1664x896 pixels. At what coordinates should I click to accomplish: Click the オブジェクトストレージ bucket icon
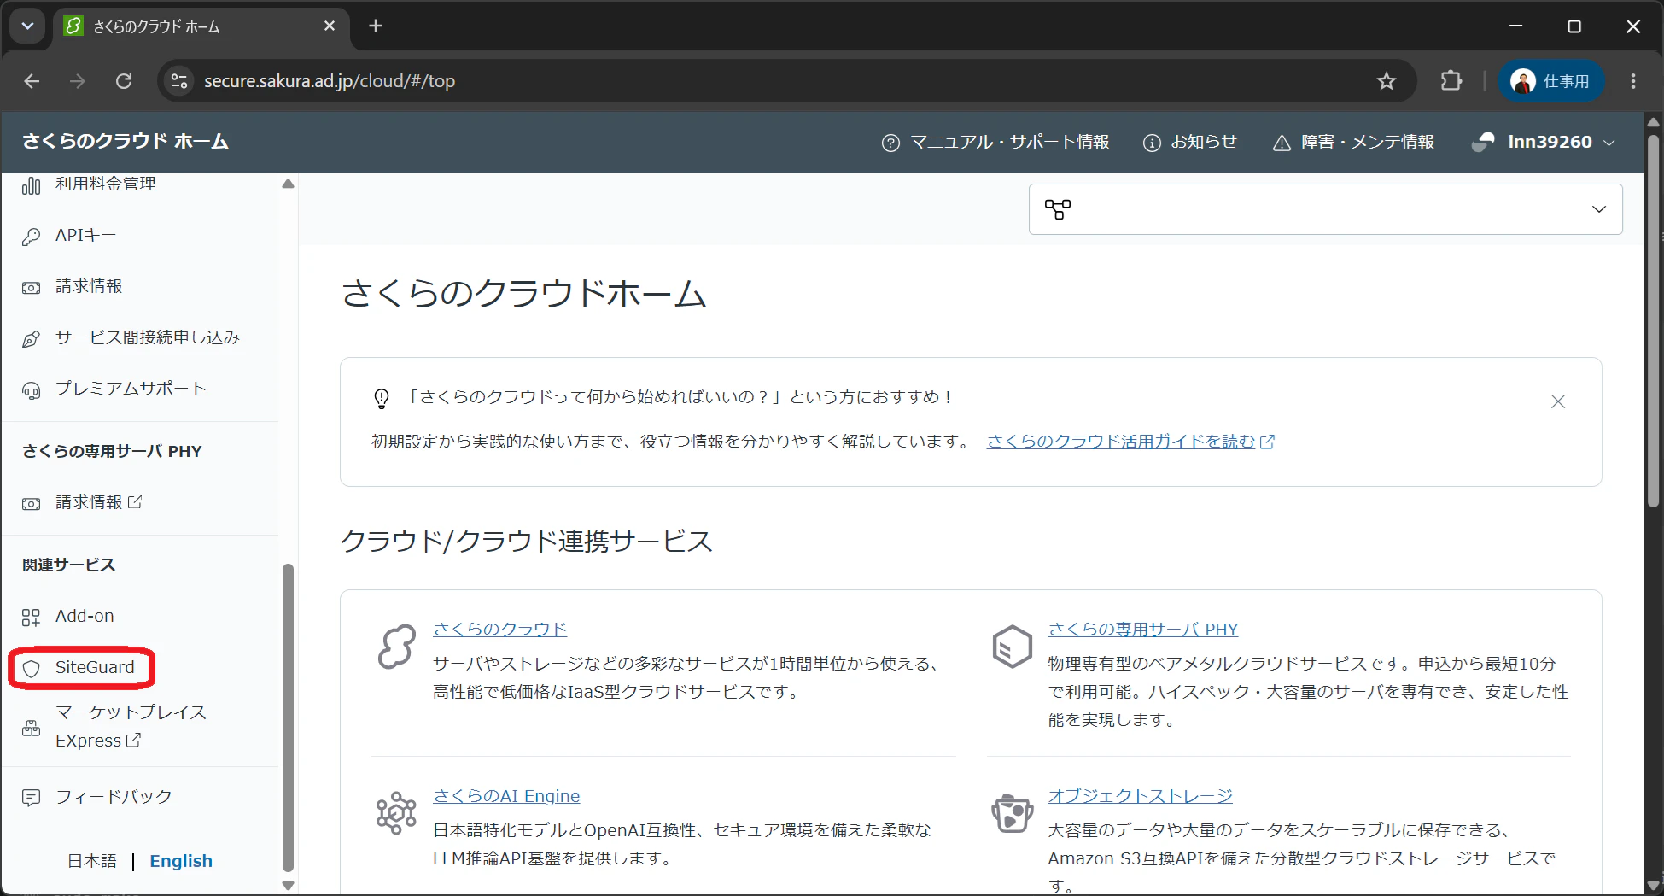[x=1012, y=812]
